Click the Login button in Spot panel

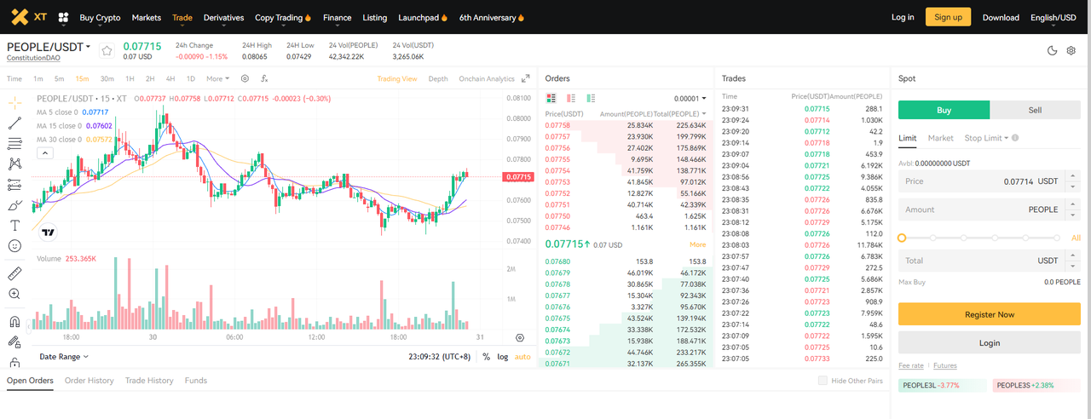pos(990,343)
